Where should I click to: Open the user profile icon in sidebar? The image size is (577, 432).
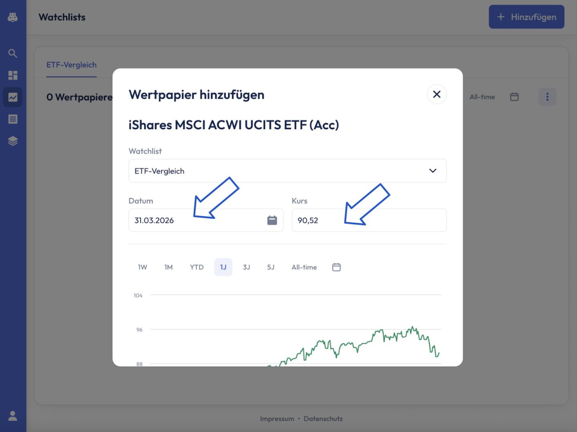(x=13, y=416)
